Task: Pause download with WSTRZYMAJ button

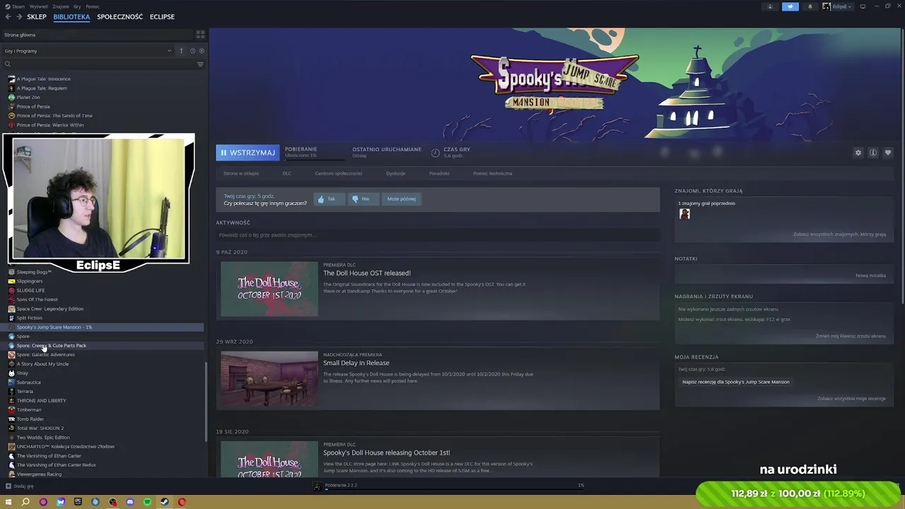Action: (247, 153)
